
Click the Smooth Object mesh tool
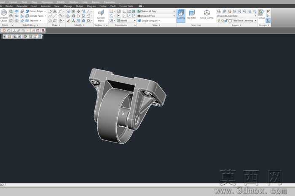[4, 16]
